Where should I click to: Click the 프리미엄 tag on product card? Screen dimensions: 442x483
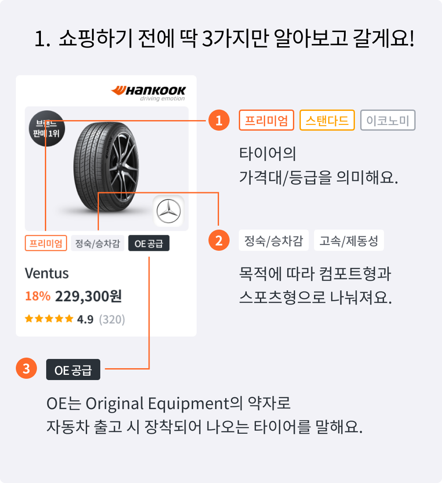46,243
